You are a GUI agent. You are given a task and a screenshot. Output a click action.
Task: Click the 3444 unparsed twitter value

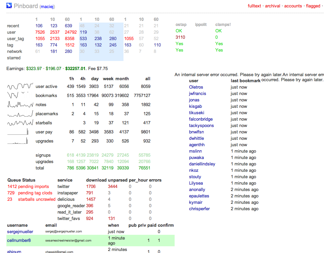coord(113,187)
